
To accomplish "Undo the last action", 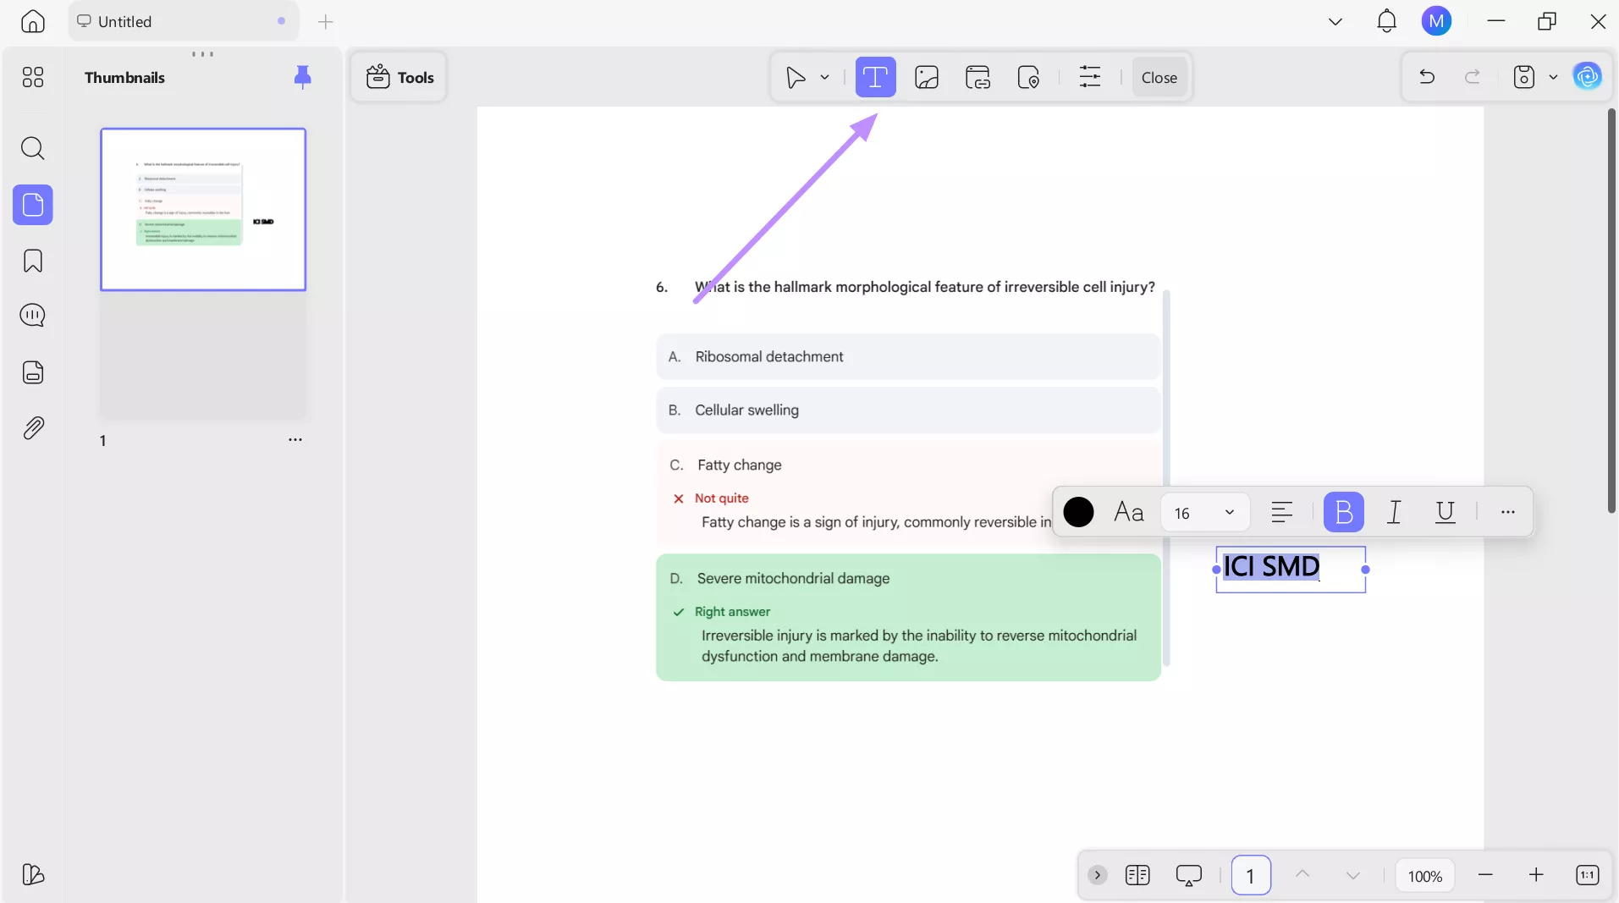I will [1427, 76].
